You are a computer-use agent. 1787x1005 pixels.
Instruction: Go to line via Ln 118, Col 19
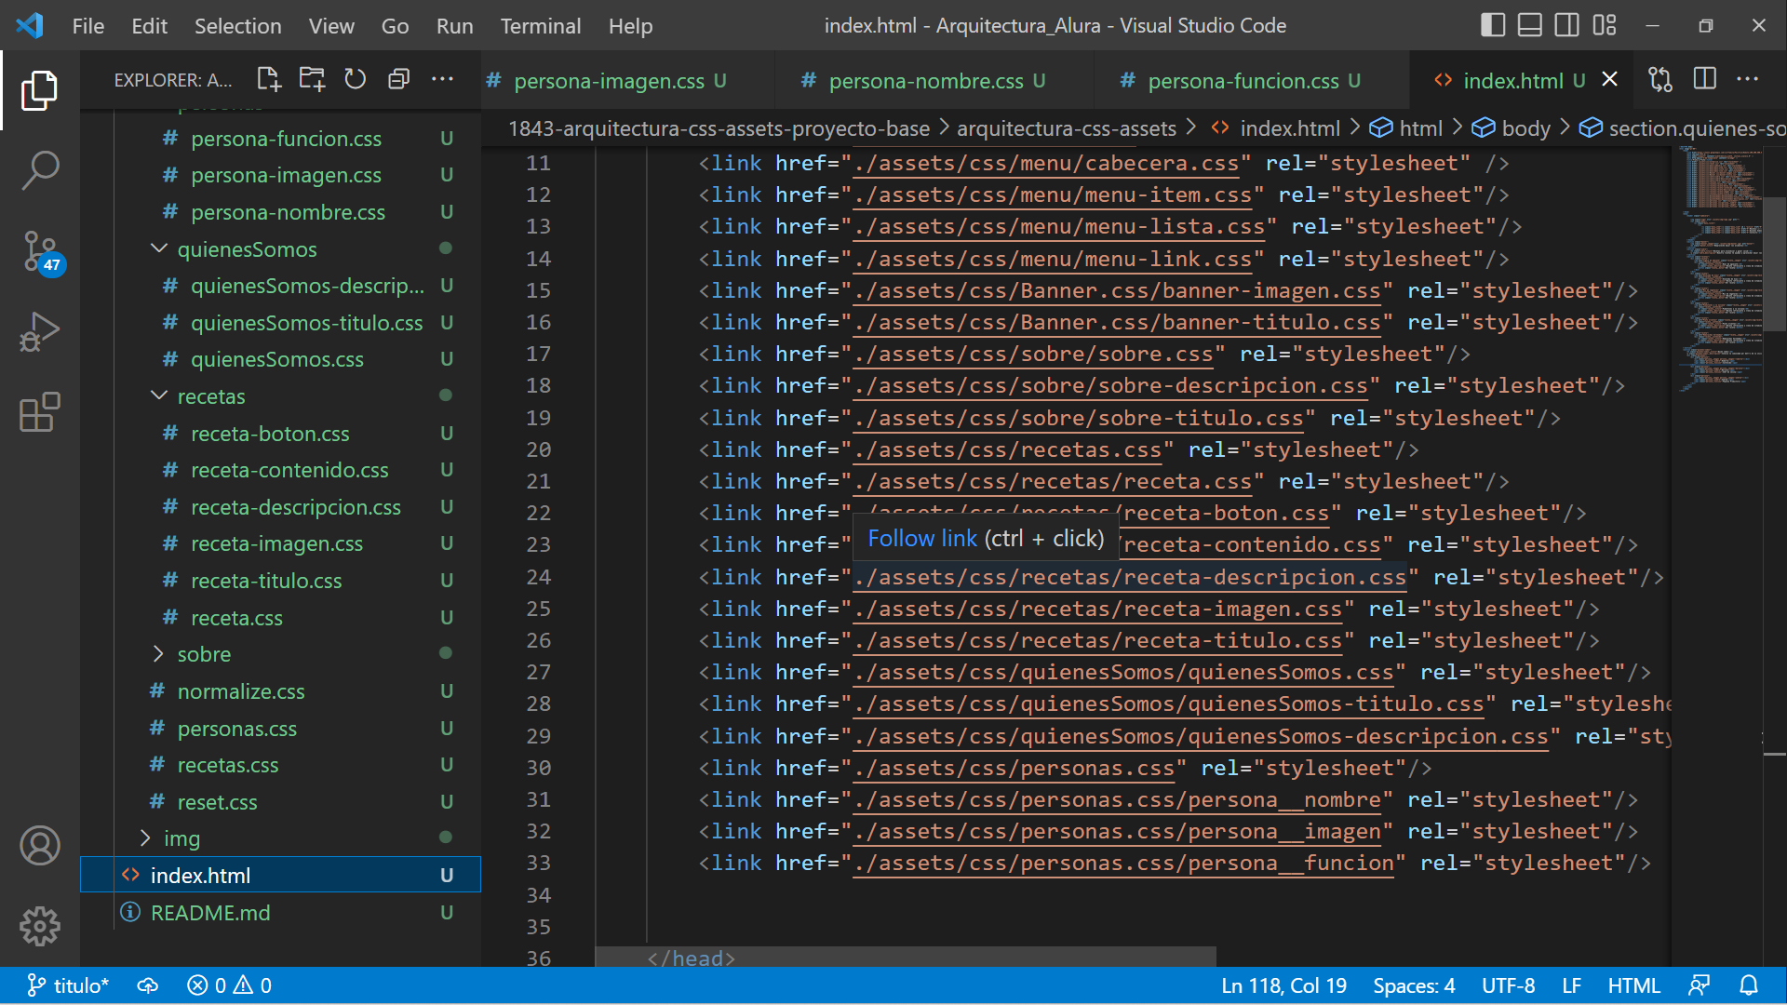(x=1283, y=985)
